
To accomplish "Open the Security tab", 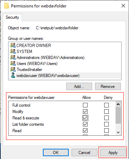I will coord(12,17).
